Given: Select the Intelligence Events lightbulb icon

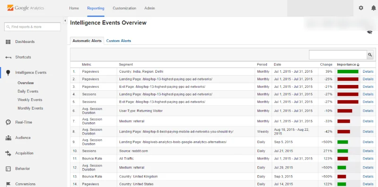Looking at the screenshot, I should tap(8, 73).
